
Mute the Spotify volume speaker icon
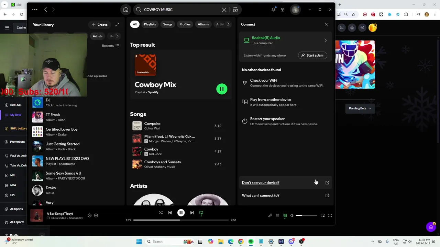click(292, 215)
